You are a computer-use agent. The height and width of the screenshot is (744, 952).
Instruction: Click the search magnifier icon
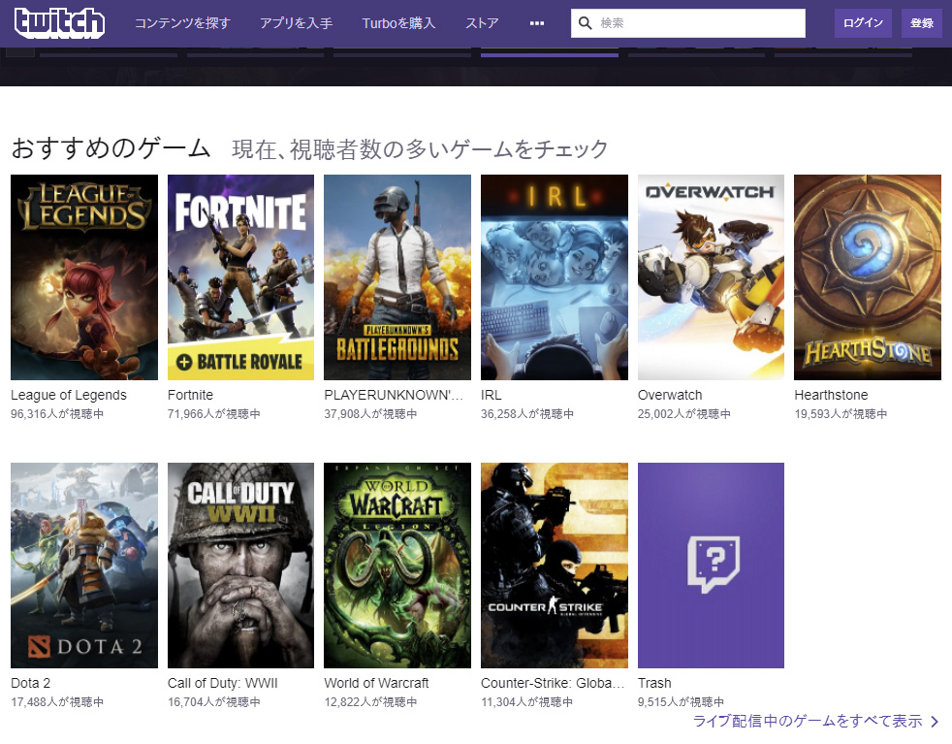(x=586, y=23)
